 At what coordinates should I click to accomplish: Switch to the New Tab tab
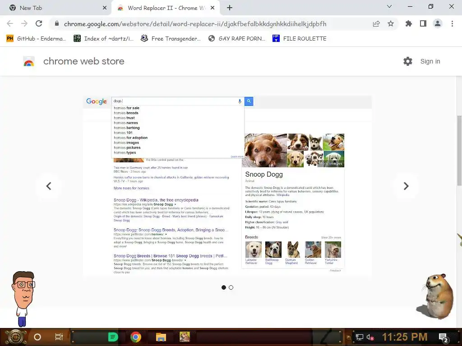pyautogui.click(x=56, y=8)
